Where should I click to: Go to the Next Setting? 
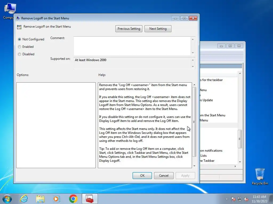point(158,29)
